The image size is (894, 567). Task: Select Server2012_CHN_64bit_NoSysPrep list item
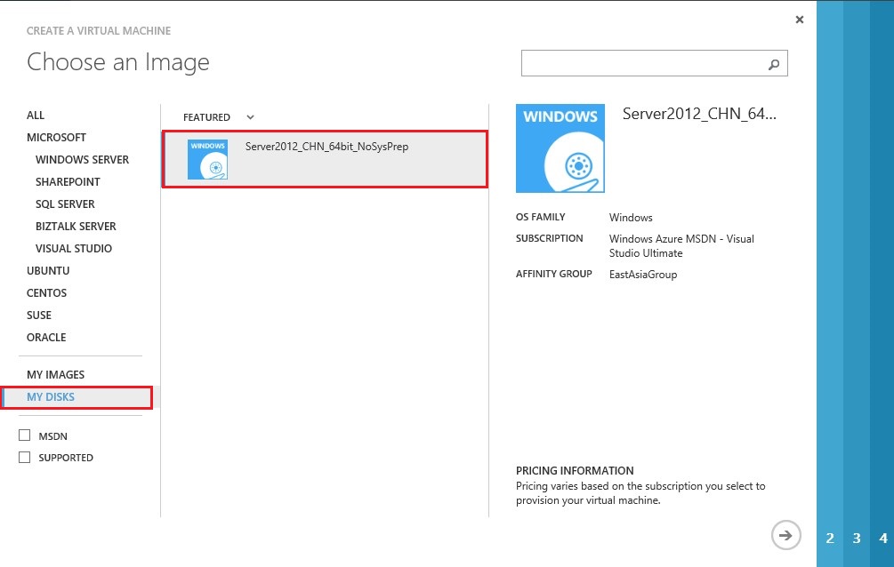[x=325, y=159]
